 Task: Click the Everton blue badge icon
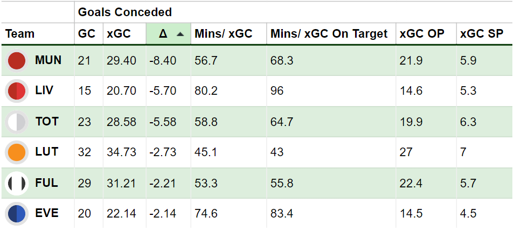tap(17, 214)
